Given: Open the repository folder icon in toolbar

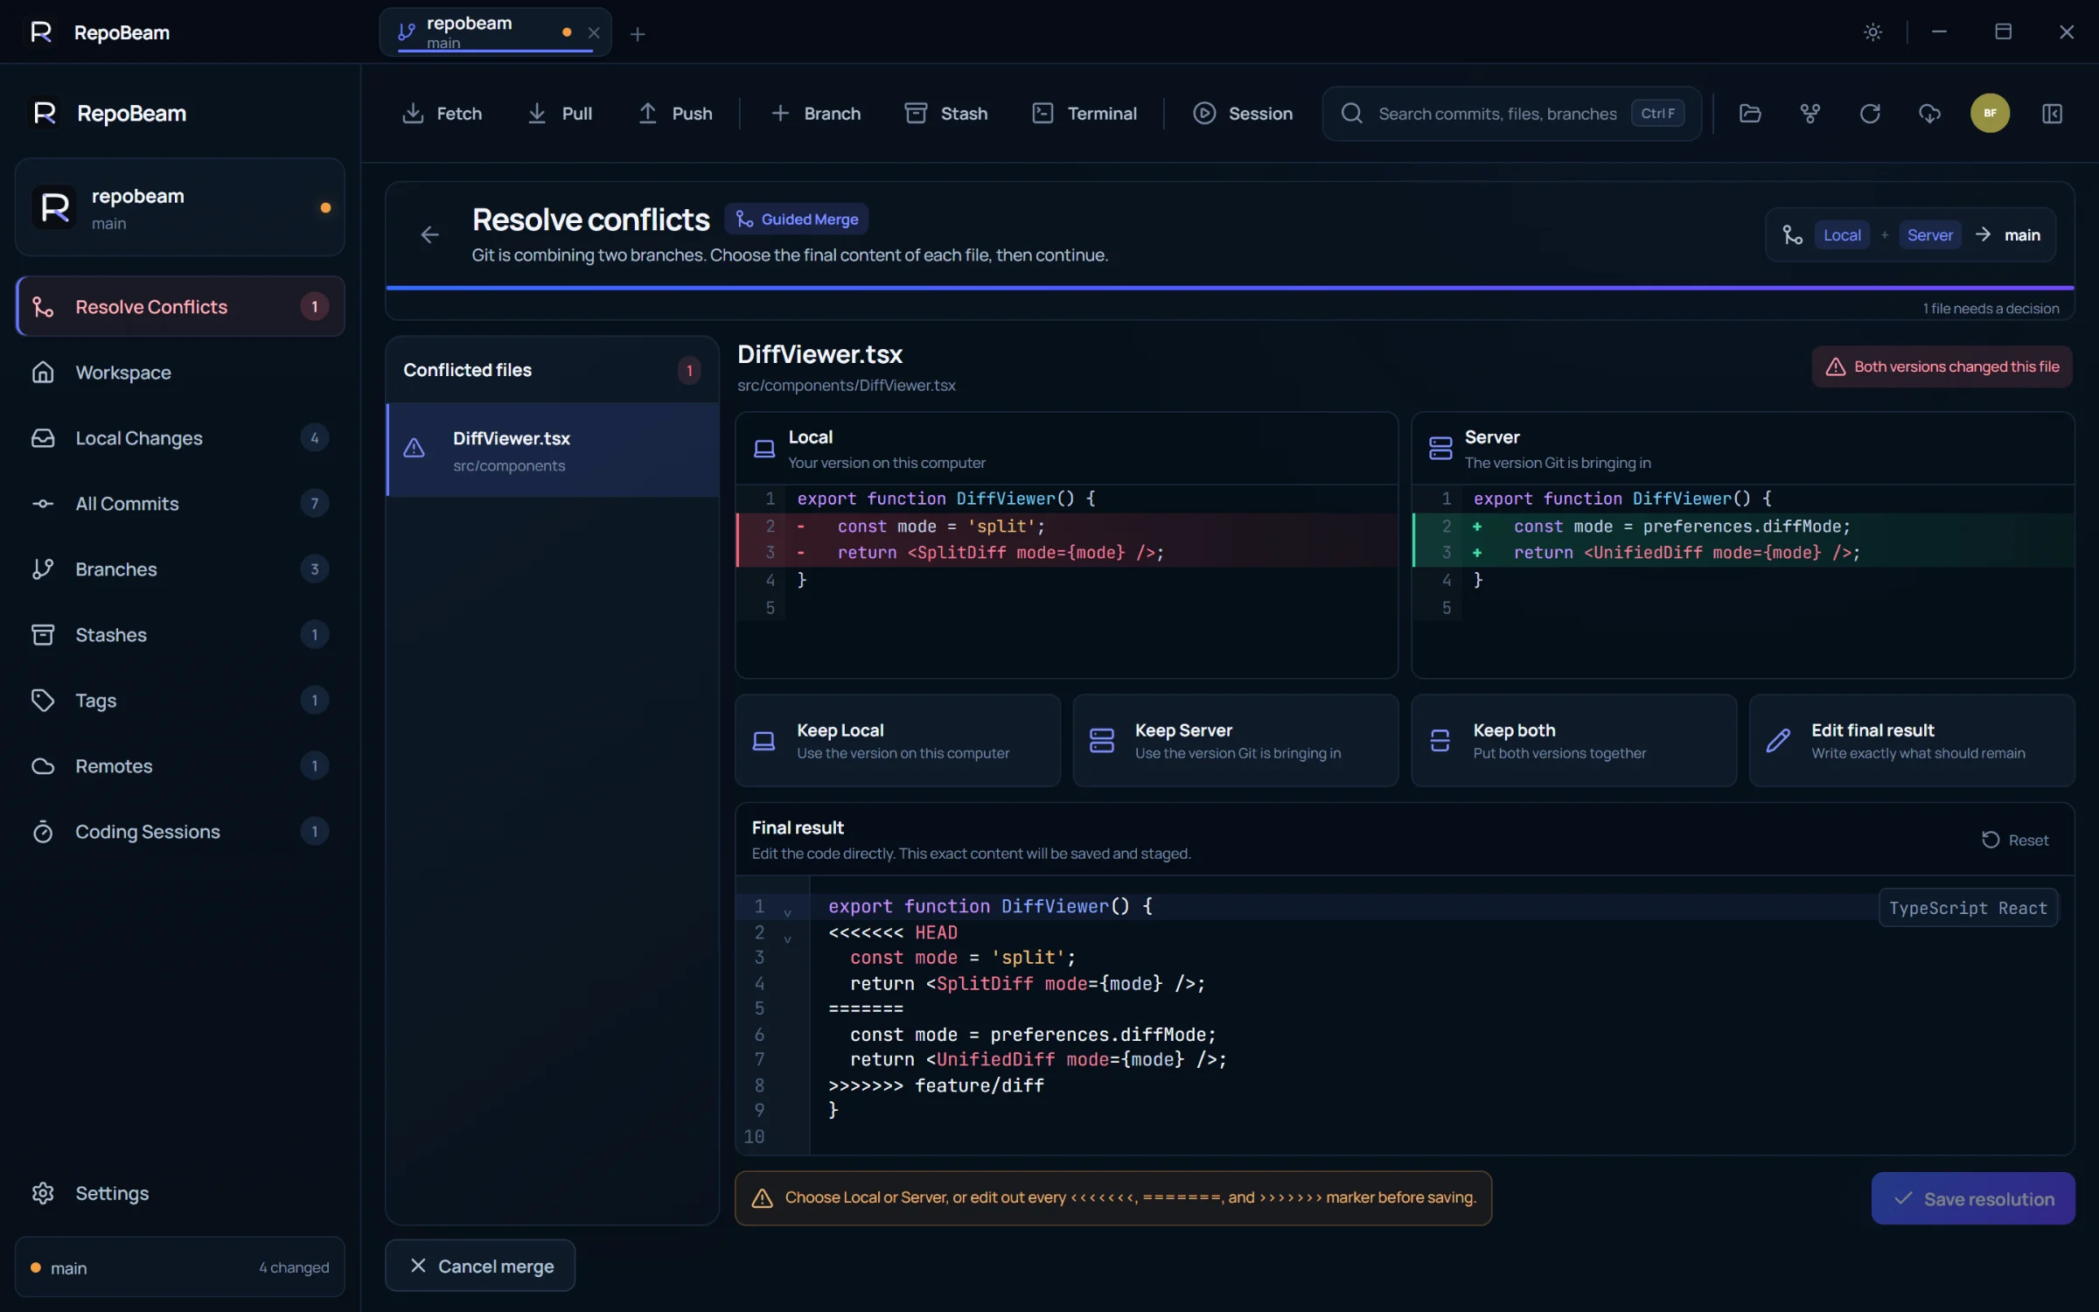Looking at the screenshot, I should tap(1750, 113).
